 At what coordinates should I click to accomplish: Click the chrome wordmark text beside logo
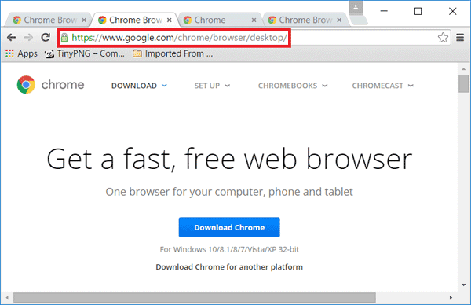pos(63,85)
